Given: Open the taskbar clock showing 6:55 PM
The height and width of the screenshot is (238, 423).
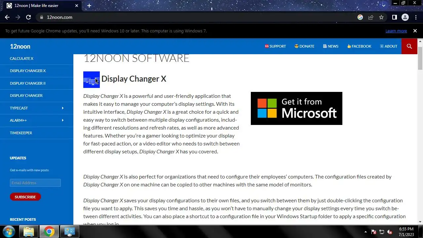Looking at the screenshot, I should [406, 232].
